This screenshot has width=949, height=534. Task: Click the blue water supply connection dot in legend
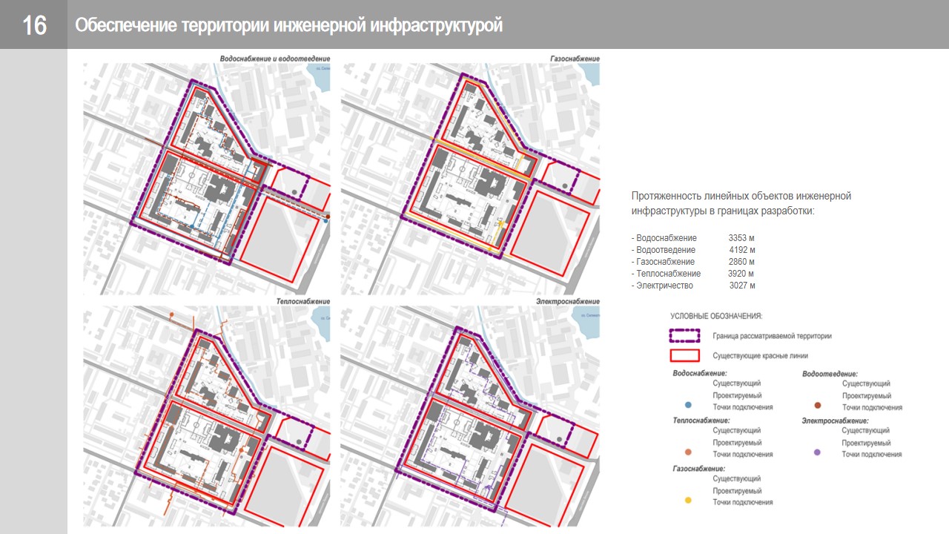(x=689, y=405)
